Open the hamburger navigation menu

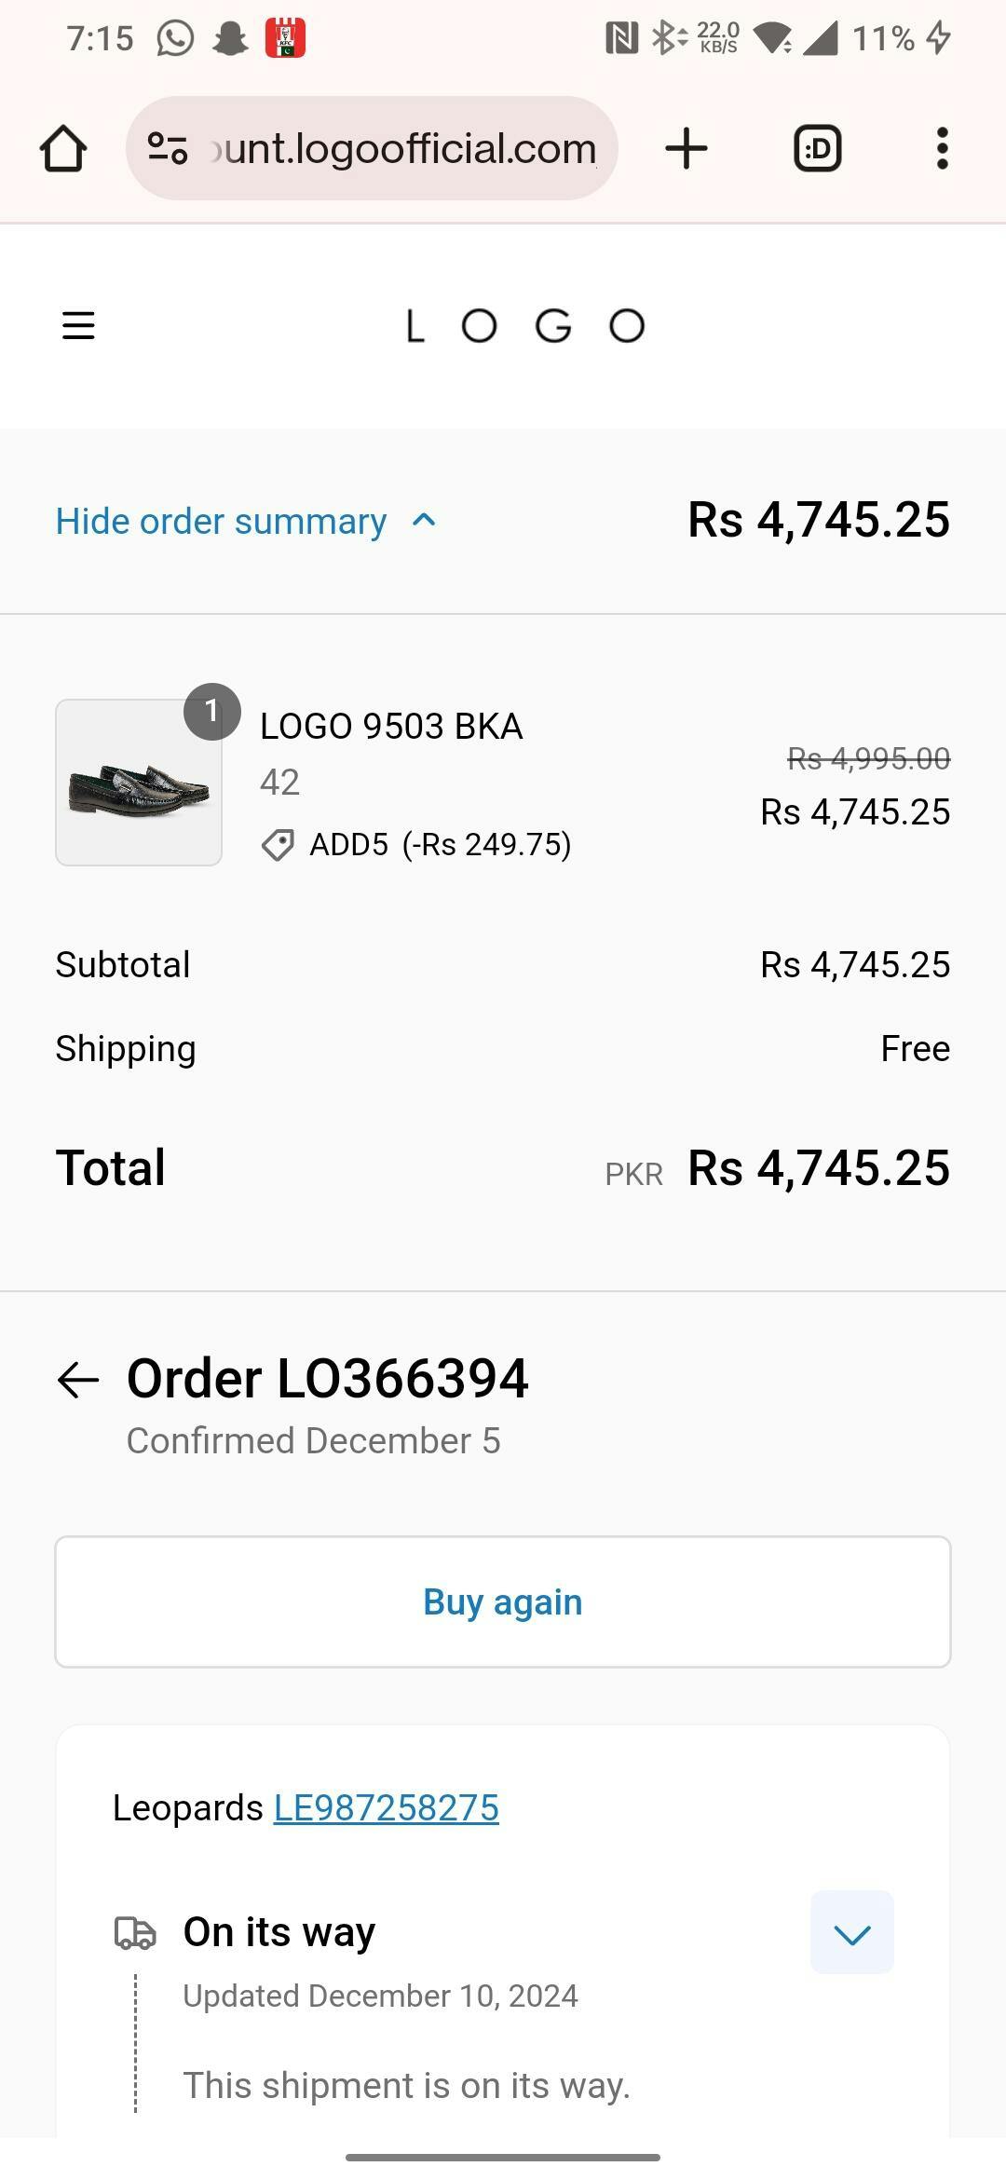78,326
